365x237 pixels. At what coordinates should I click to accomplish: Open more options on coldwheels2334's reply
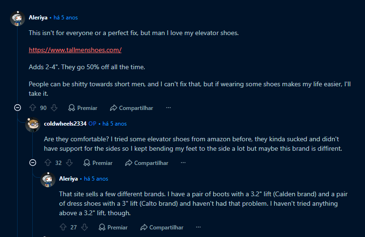pyautogui.click(x=183, y=163)
